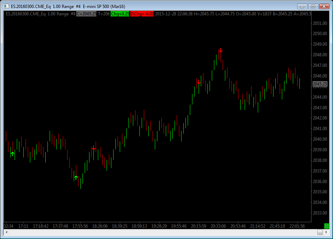Click the O=2045.00 header value

[246, 14]
